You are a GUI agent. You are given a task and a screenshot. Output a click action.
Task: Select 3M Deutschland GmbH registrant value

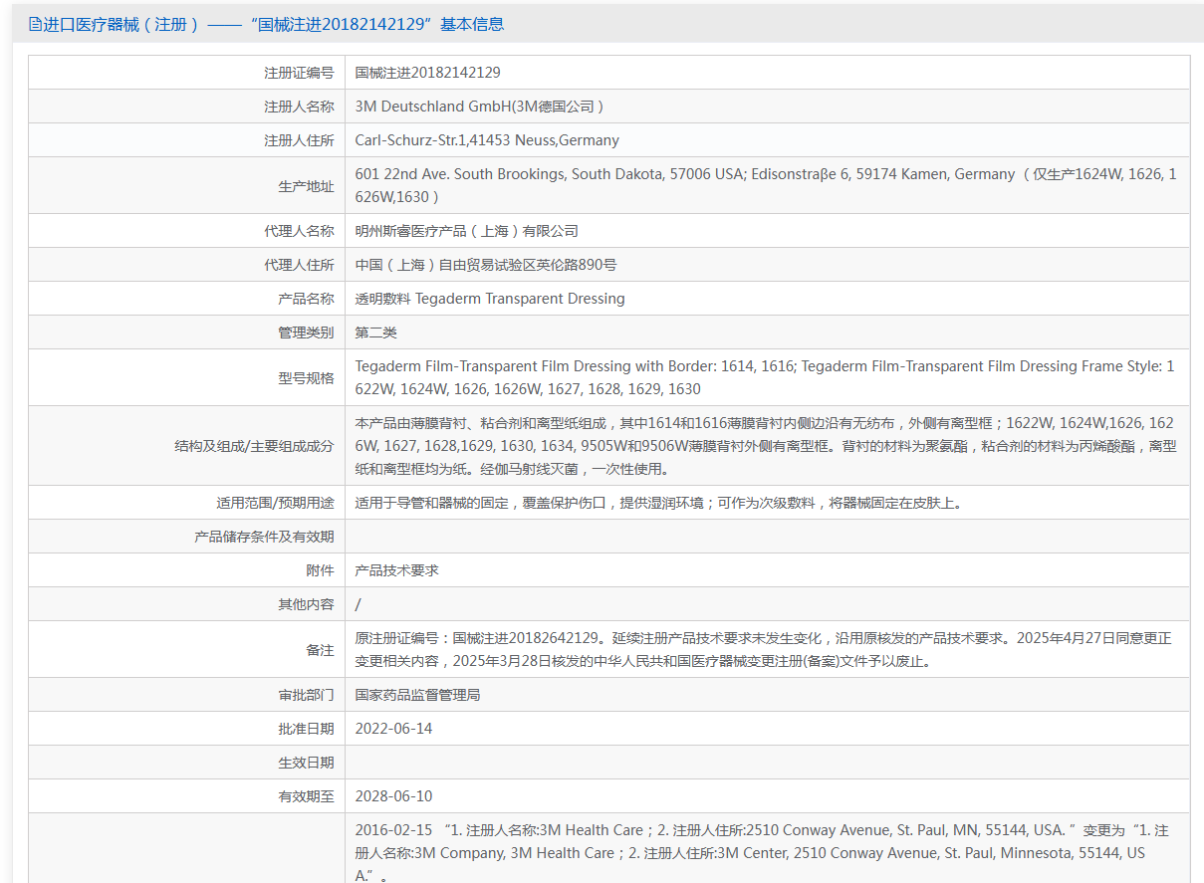click(x=479, y=107)
